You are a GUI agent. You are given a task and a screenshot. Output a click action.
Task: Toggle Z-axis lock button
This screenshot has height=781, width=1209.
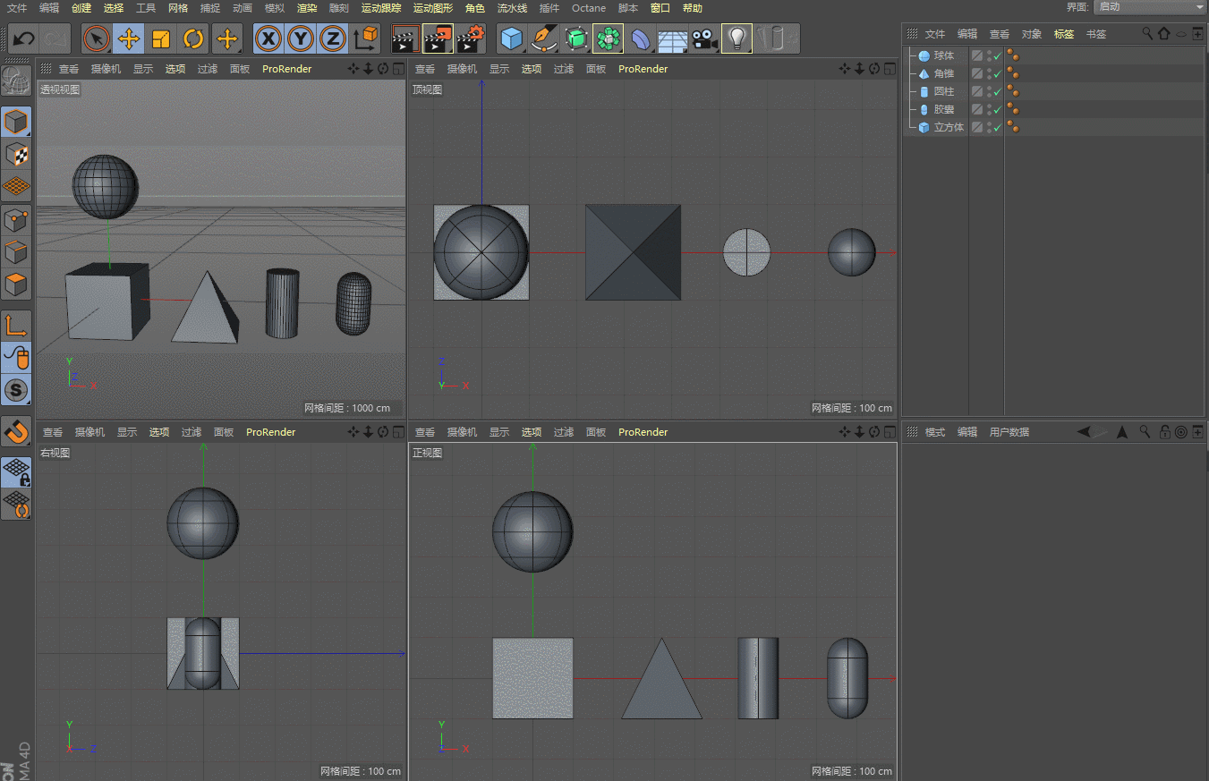coord(332,38)
